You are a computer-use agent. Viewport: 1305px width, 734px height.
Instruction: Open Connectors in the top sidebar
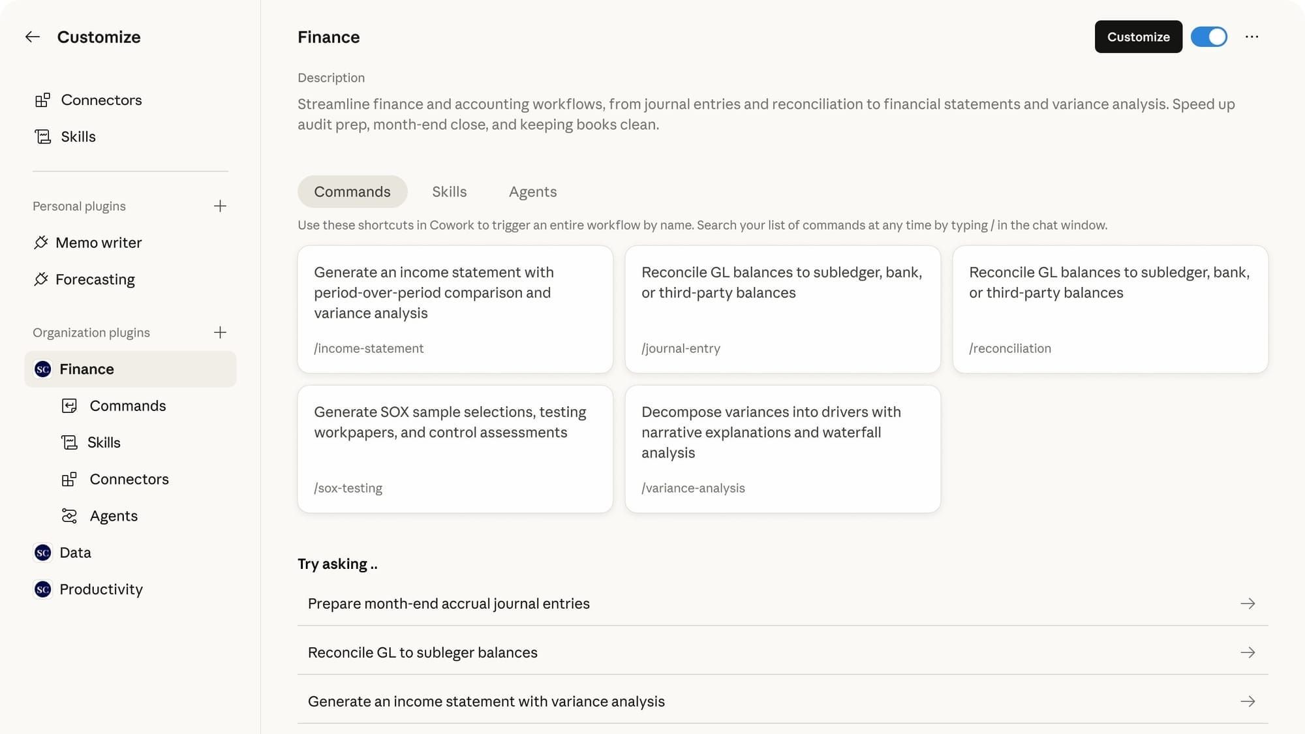[100, 100]
